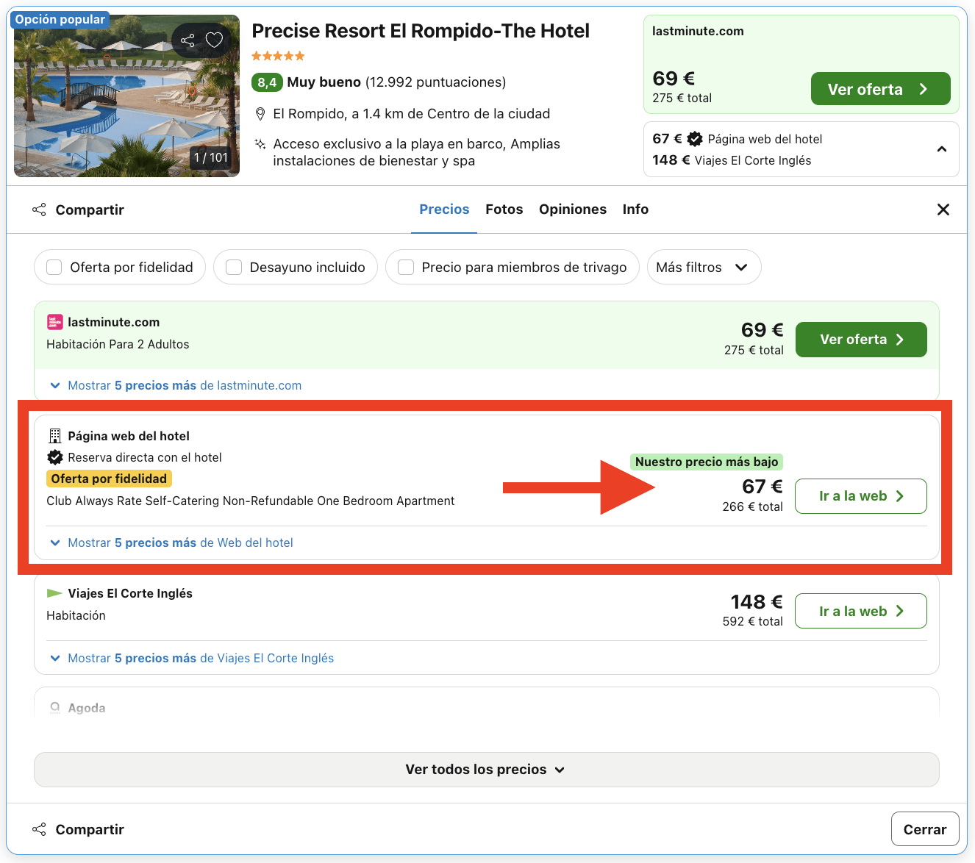Click the share icon on the hotel photo
This screenshot has height=863, width=975.
pyautogui.click(x=187, y=40)
